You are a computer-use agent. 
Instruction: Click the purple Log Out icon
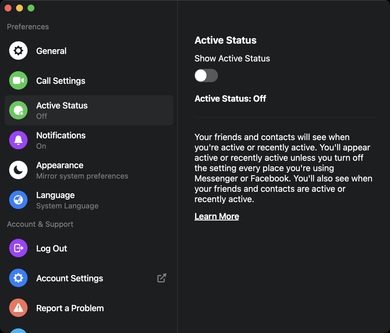18,248
